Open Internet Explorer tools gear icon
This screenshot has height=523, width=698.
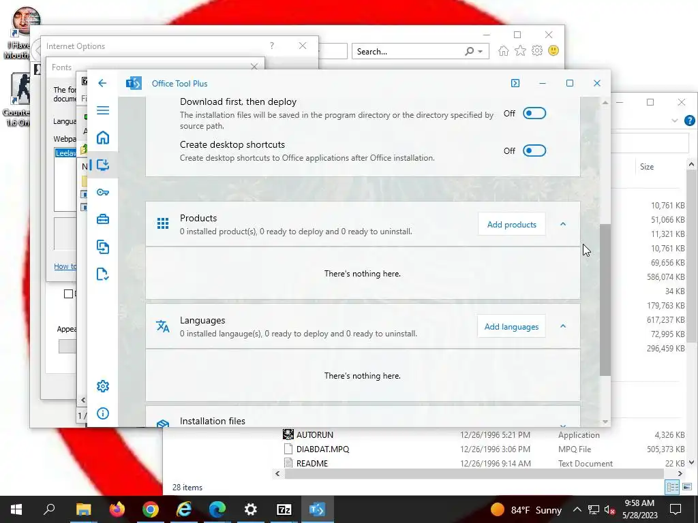tap(537, 50)
